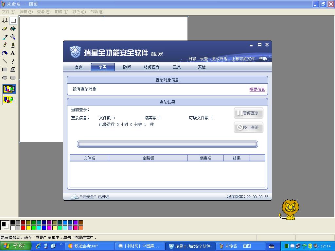
Task: Open the 安检 tab
Action: coord(202,67)
